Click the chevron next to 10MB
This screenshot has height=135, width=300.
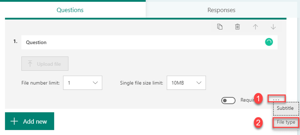[199, 83]
